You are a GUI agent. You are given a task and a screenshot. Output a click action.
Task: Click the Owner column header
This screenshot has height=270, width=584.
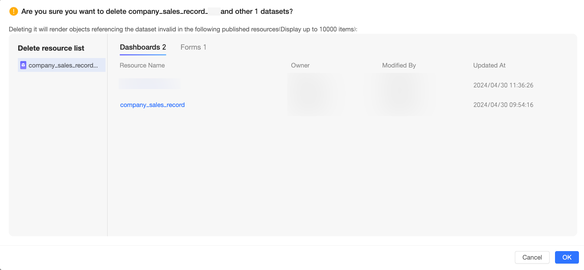point(300,65)
